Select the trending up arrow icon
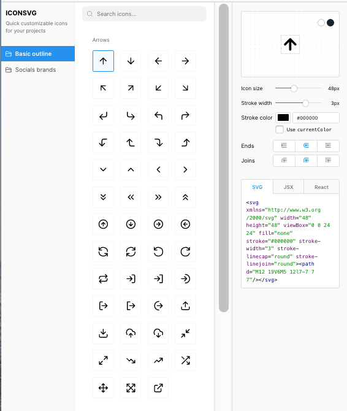 tap(158, 361)
